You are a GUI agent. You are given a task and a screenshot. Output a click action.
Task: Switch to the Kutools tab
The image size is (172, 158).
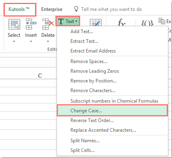point(20,9)
